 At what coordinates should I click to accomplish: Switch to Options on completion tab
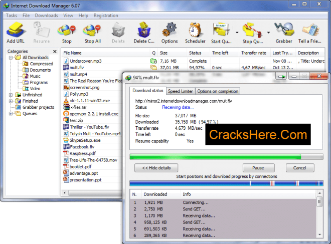point(218,91)
